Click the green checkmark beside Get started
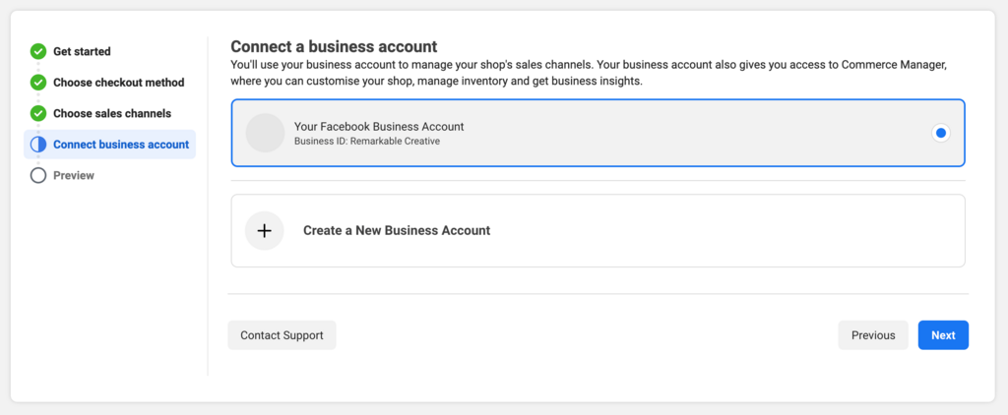 38,51
